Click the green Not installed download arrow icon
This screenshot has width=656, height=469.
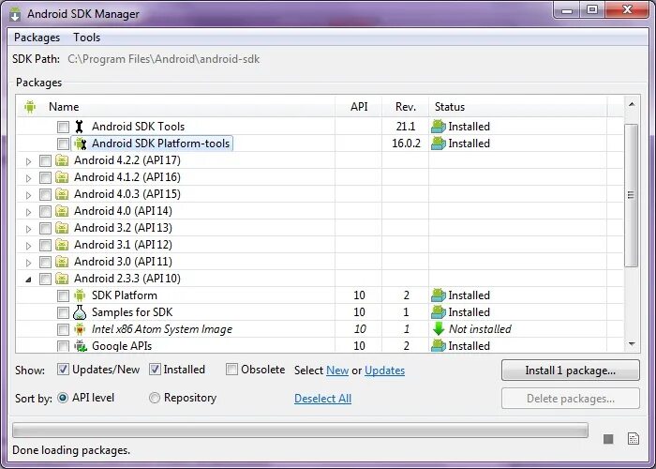click(439, 329)
